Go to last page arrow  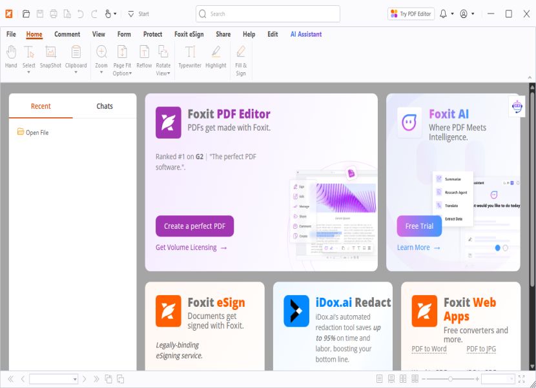tap(96, 379)
